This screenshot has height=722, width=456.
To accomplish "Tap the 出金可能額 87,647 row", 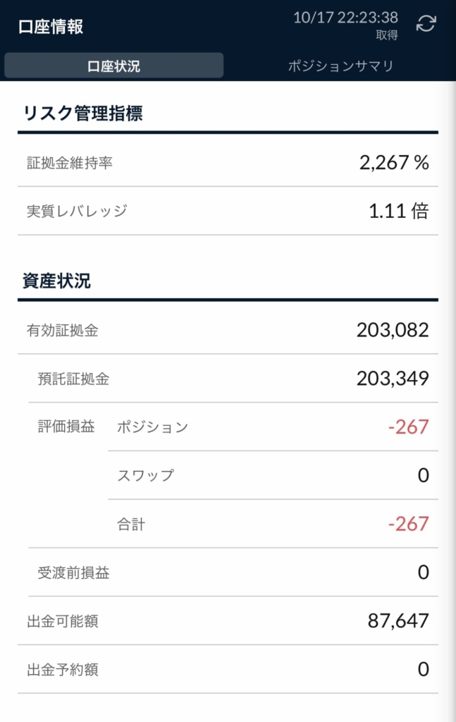I will tap(228, 620).
